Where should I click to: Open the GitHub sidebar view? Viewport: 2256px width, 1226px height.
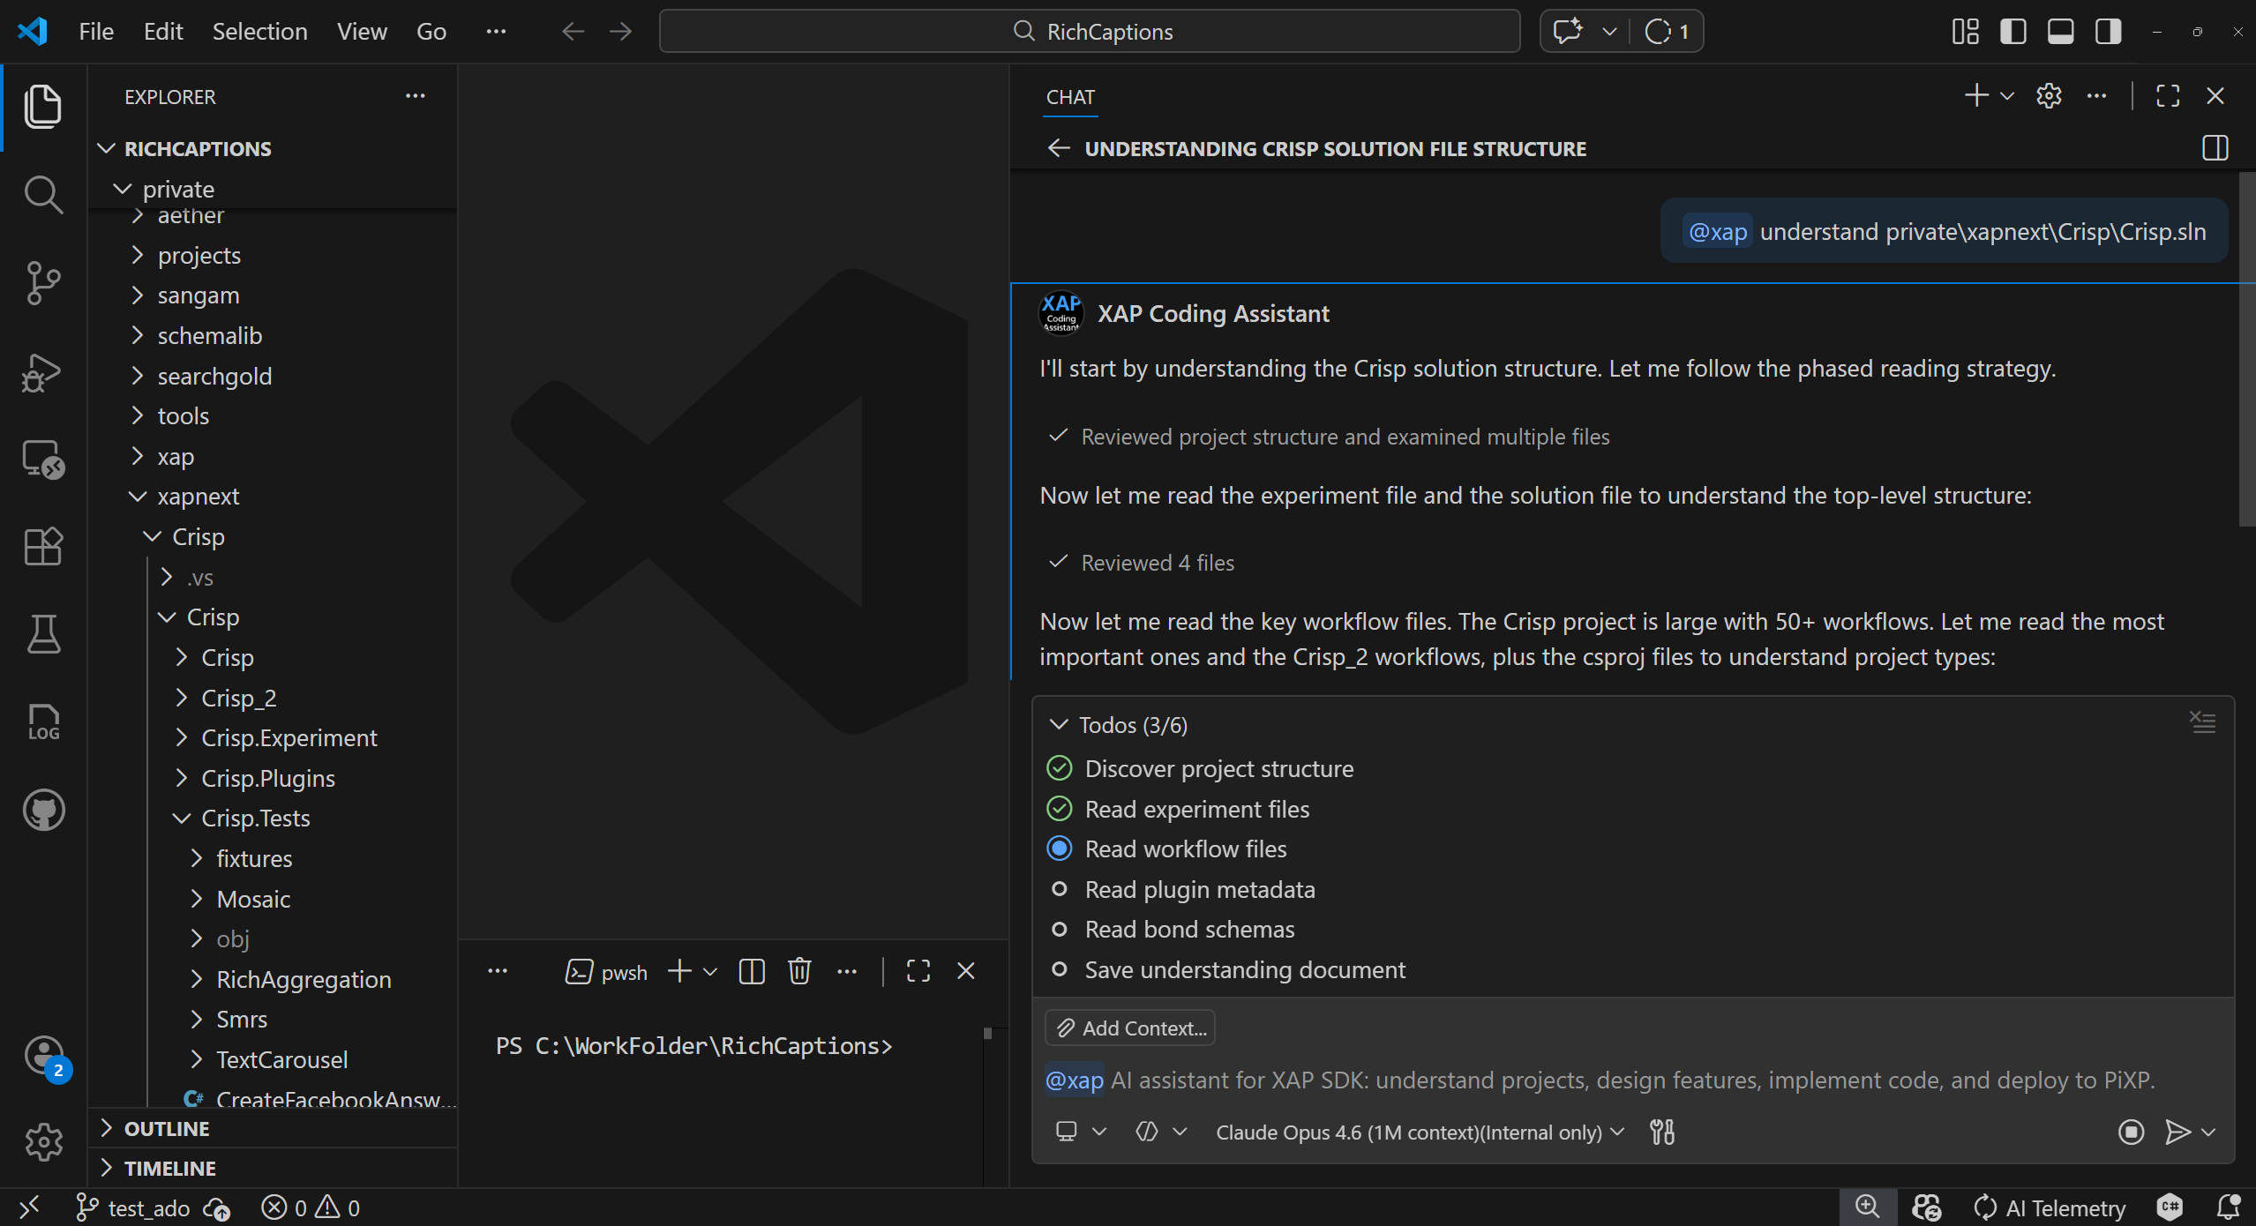[x=42, y=810]
